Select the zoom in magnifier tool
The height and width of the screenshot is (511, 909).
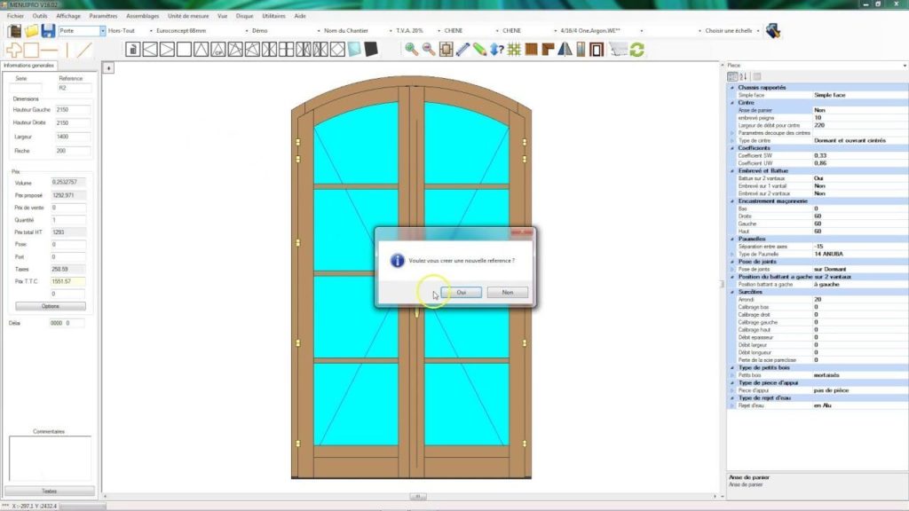click(410, 49)
